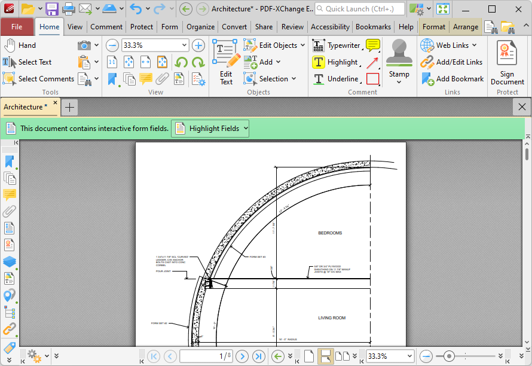Viewport: 532px width, 366px height.
Task: Rotate the view counter-clockwise
Action: tap(182, 62)
